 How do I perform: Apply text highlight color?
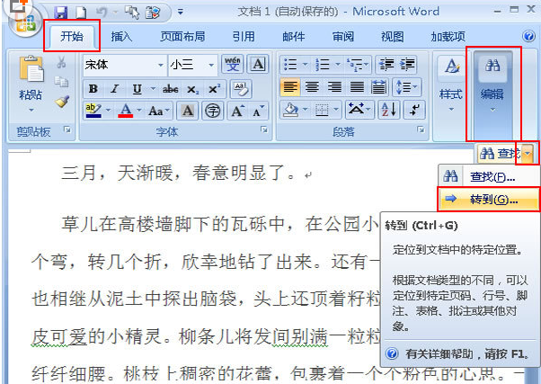[93, 111]
